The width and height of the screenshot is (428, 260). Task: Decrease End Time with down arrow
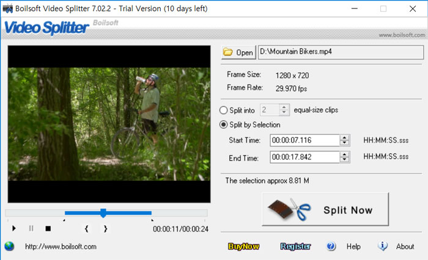point(345,160)
